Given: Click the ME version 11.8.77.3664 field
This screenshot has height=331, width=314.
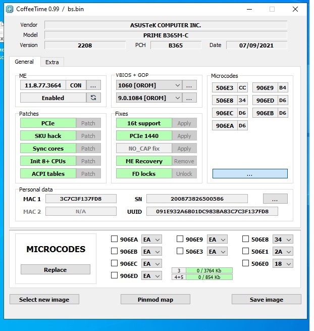Looking at the screenshot, I should [43, 85].
